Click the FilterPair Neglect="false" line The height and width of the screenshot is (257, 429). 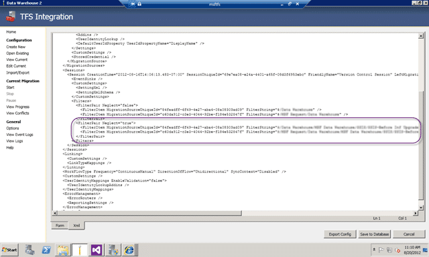click(x=107, y=105)
